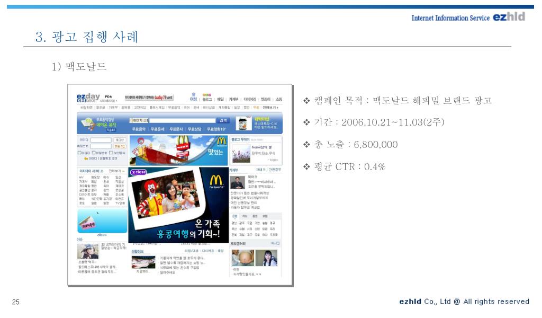542x318 pixels.
Task: Toggle the 비밀번호 save checkbox
Action: [x=94, y=153]
